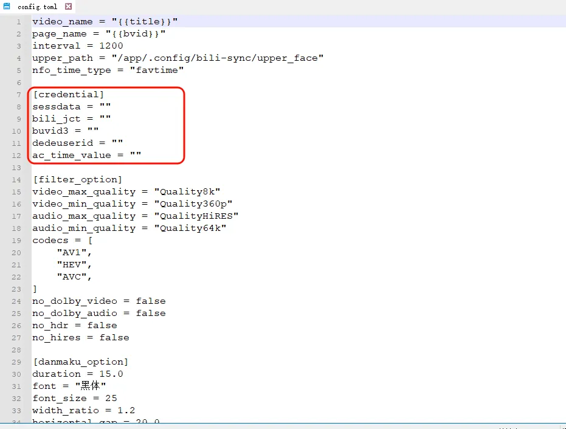Select the config.toml file tab
The height and width of the screenshot is (429, 566).
click(37, 7)
